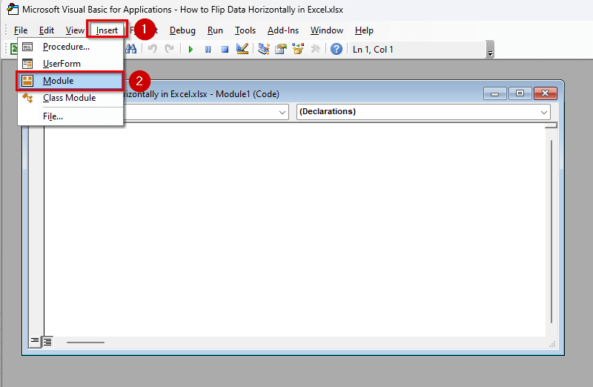Click the blue Help question mark icon
This screenshot has height=387, width=593.
[337, 49]
